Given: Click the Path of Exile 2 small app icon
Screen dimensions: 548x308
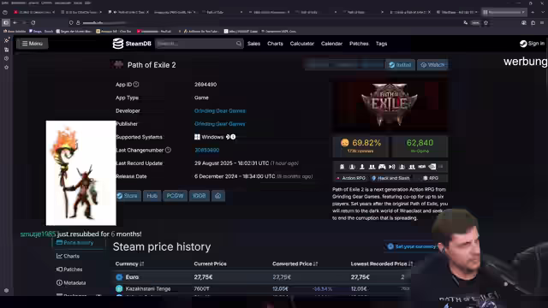Looking at the screenshot, I should (118, 65).
